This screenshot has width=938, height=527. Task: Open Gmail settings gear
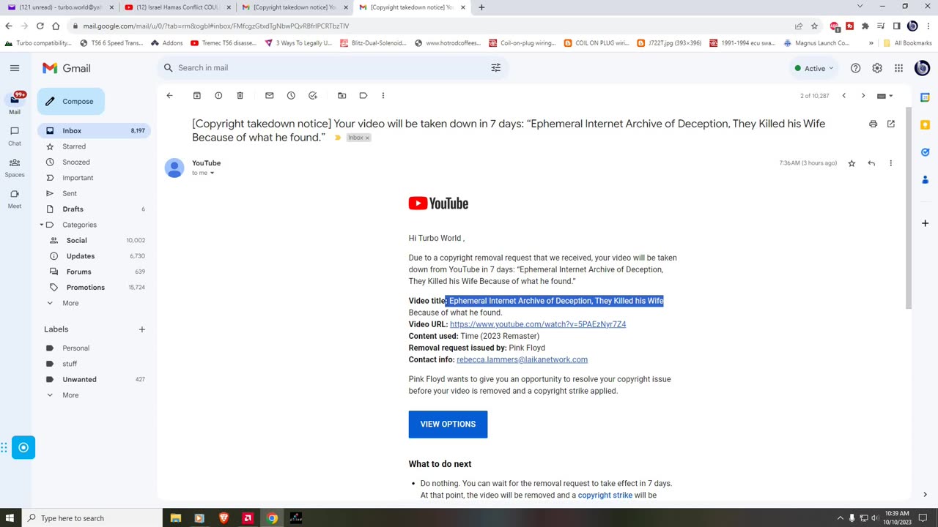[x=877, y=68]
